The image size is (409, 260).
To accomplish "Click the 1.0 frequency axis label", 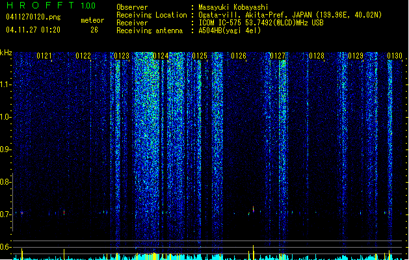I will click(x=5, y=117).
